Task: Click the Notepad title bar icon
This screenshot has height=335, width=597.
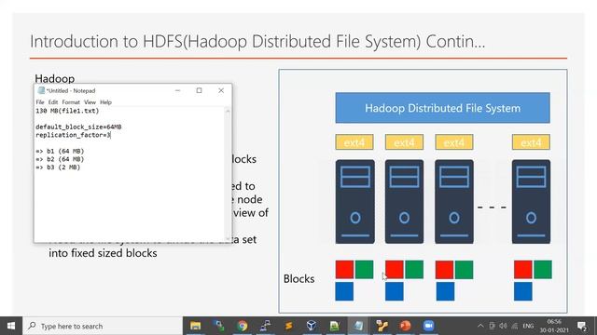Action: click(41, 90)
